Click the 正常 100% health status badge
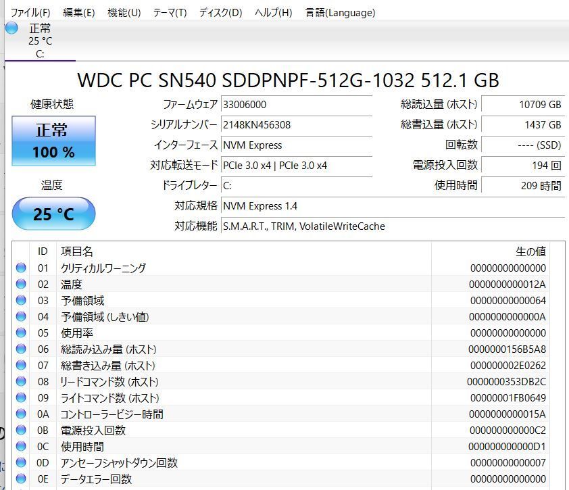569x490 pixels. click(53, 140)
